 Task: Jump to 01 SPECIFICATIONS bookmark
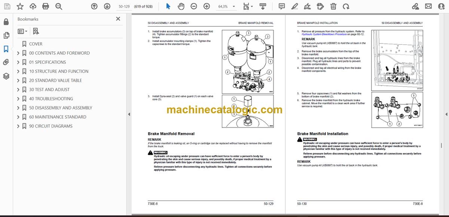[x=48, y=62]
